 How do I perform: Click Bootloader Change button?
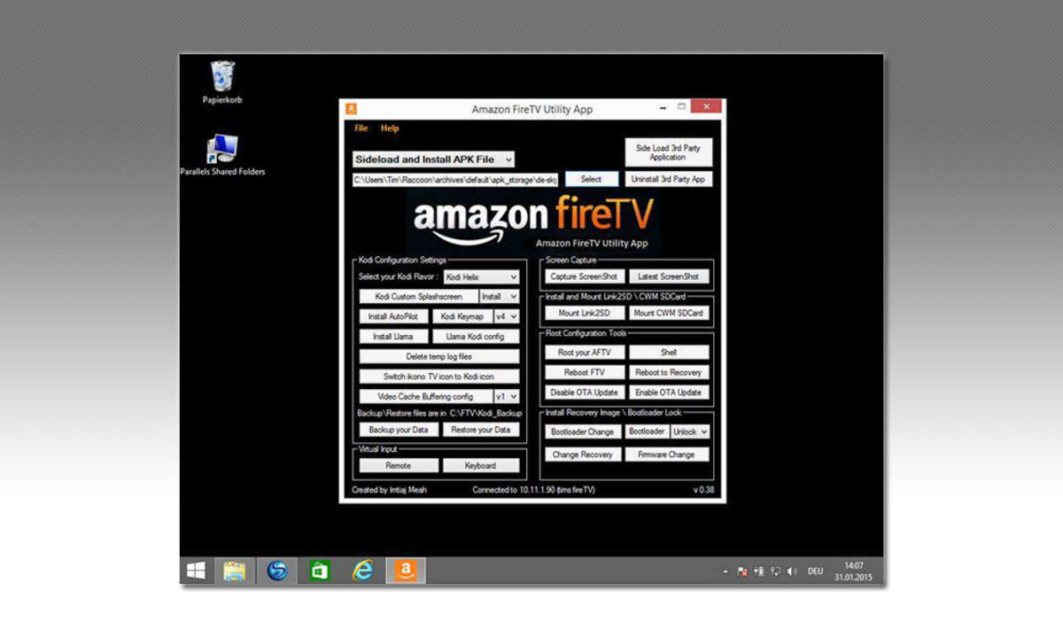[x=583, y=432]
